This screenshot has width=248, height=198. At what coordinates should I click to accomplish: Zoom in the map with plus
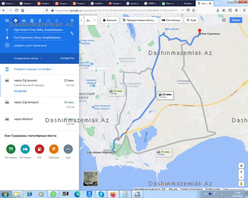click(x=241, y=172)
